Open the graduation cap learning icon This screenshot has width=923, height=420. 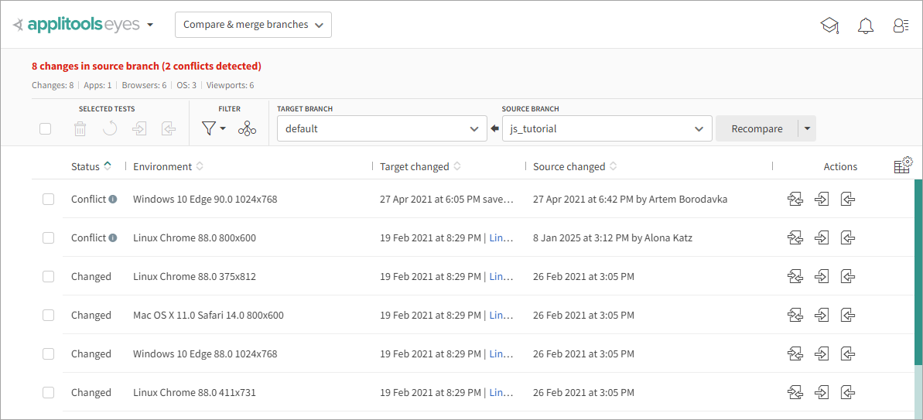[829, 26]
